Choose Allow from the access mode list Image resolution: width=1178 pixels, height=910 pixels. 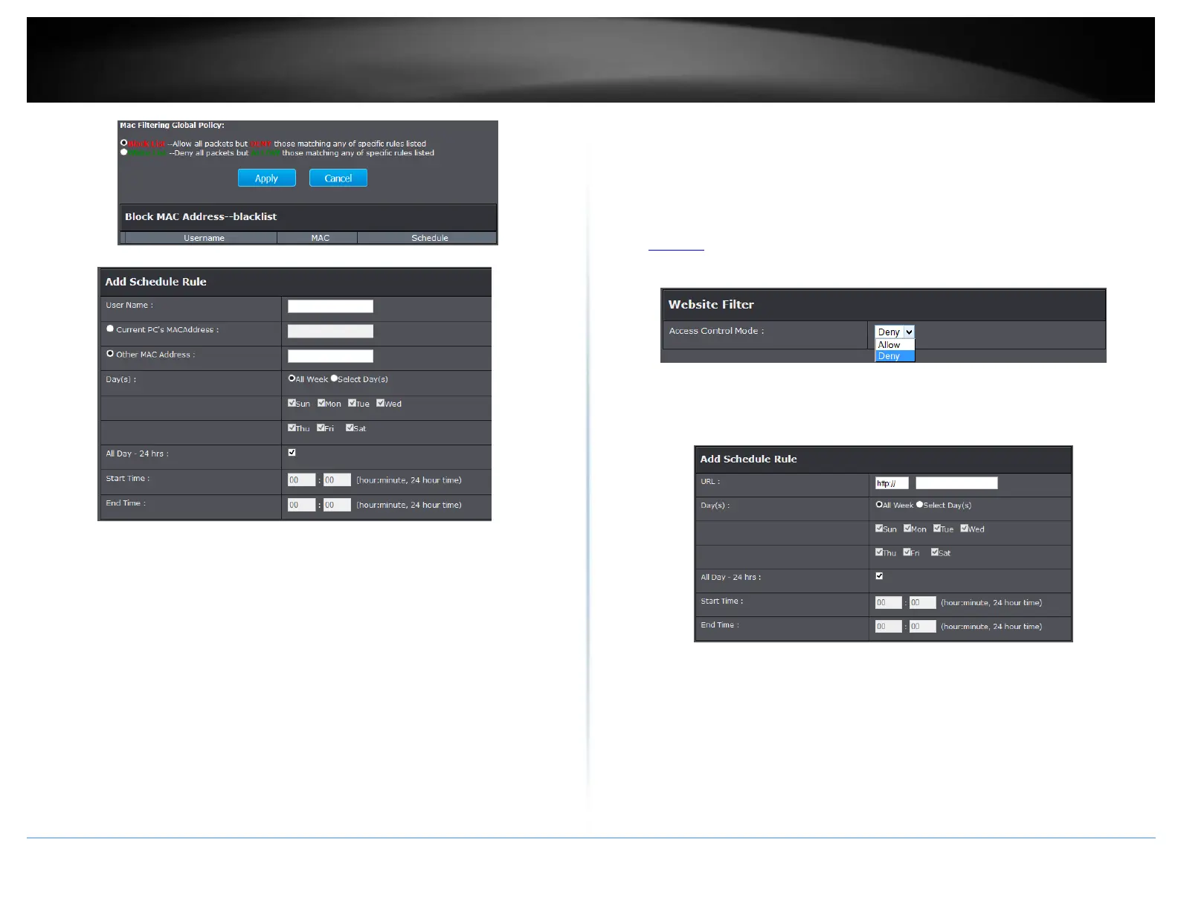tap(895, 345)
